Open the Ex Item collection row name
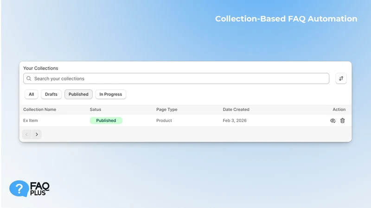 (31, 121)
